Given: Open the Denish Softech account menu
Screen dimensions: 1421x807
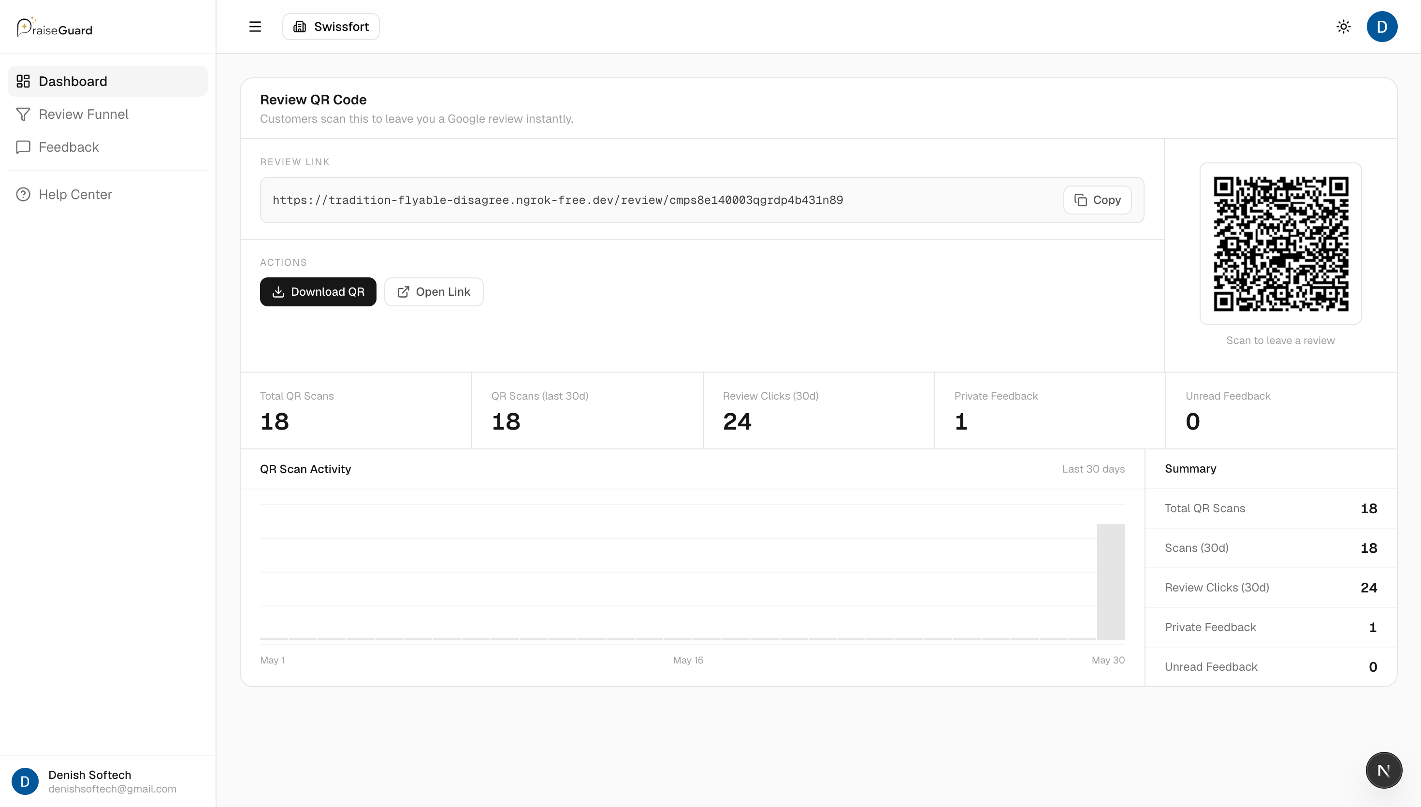Looking at the screenshot, I should [x=107, y=781].
